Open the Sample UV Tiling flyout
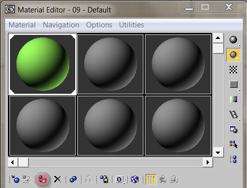The height and width of the screenshot is (188, 247). 234,84
